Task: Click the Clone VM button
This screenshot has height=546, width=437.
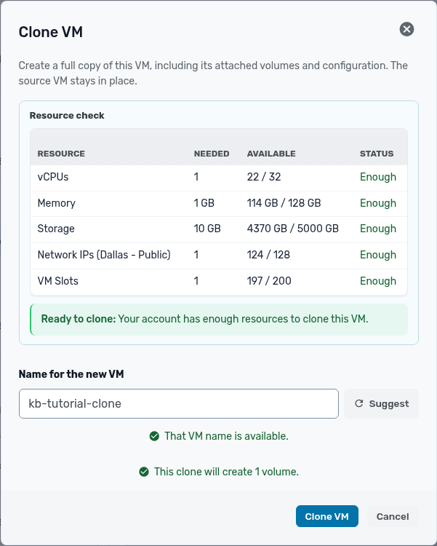Action: [x=326, y=516]
